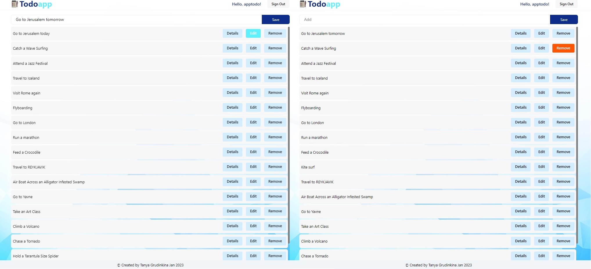Image resolution: width=591 pixels, height=269 pixels.
Task: Edit 'Visit Rome again' in left window
Action: tap(253, 93)
